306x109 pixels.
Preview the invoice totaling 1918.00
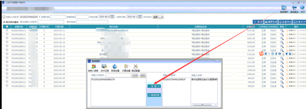pyautogui.click(x=282, y=46)
